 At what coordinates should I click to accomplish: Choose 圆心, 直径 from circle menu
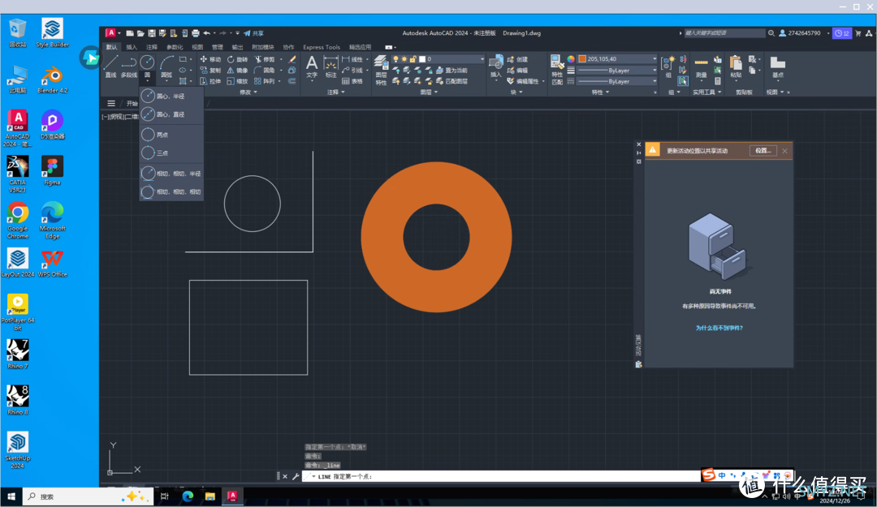[171, 114]
